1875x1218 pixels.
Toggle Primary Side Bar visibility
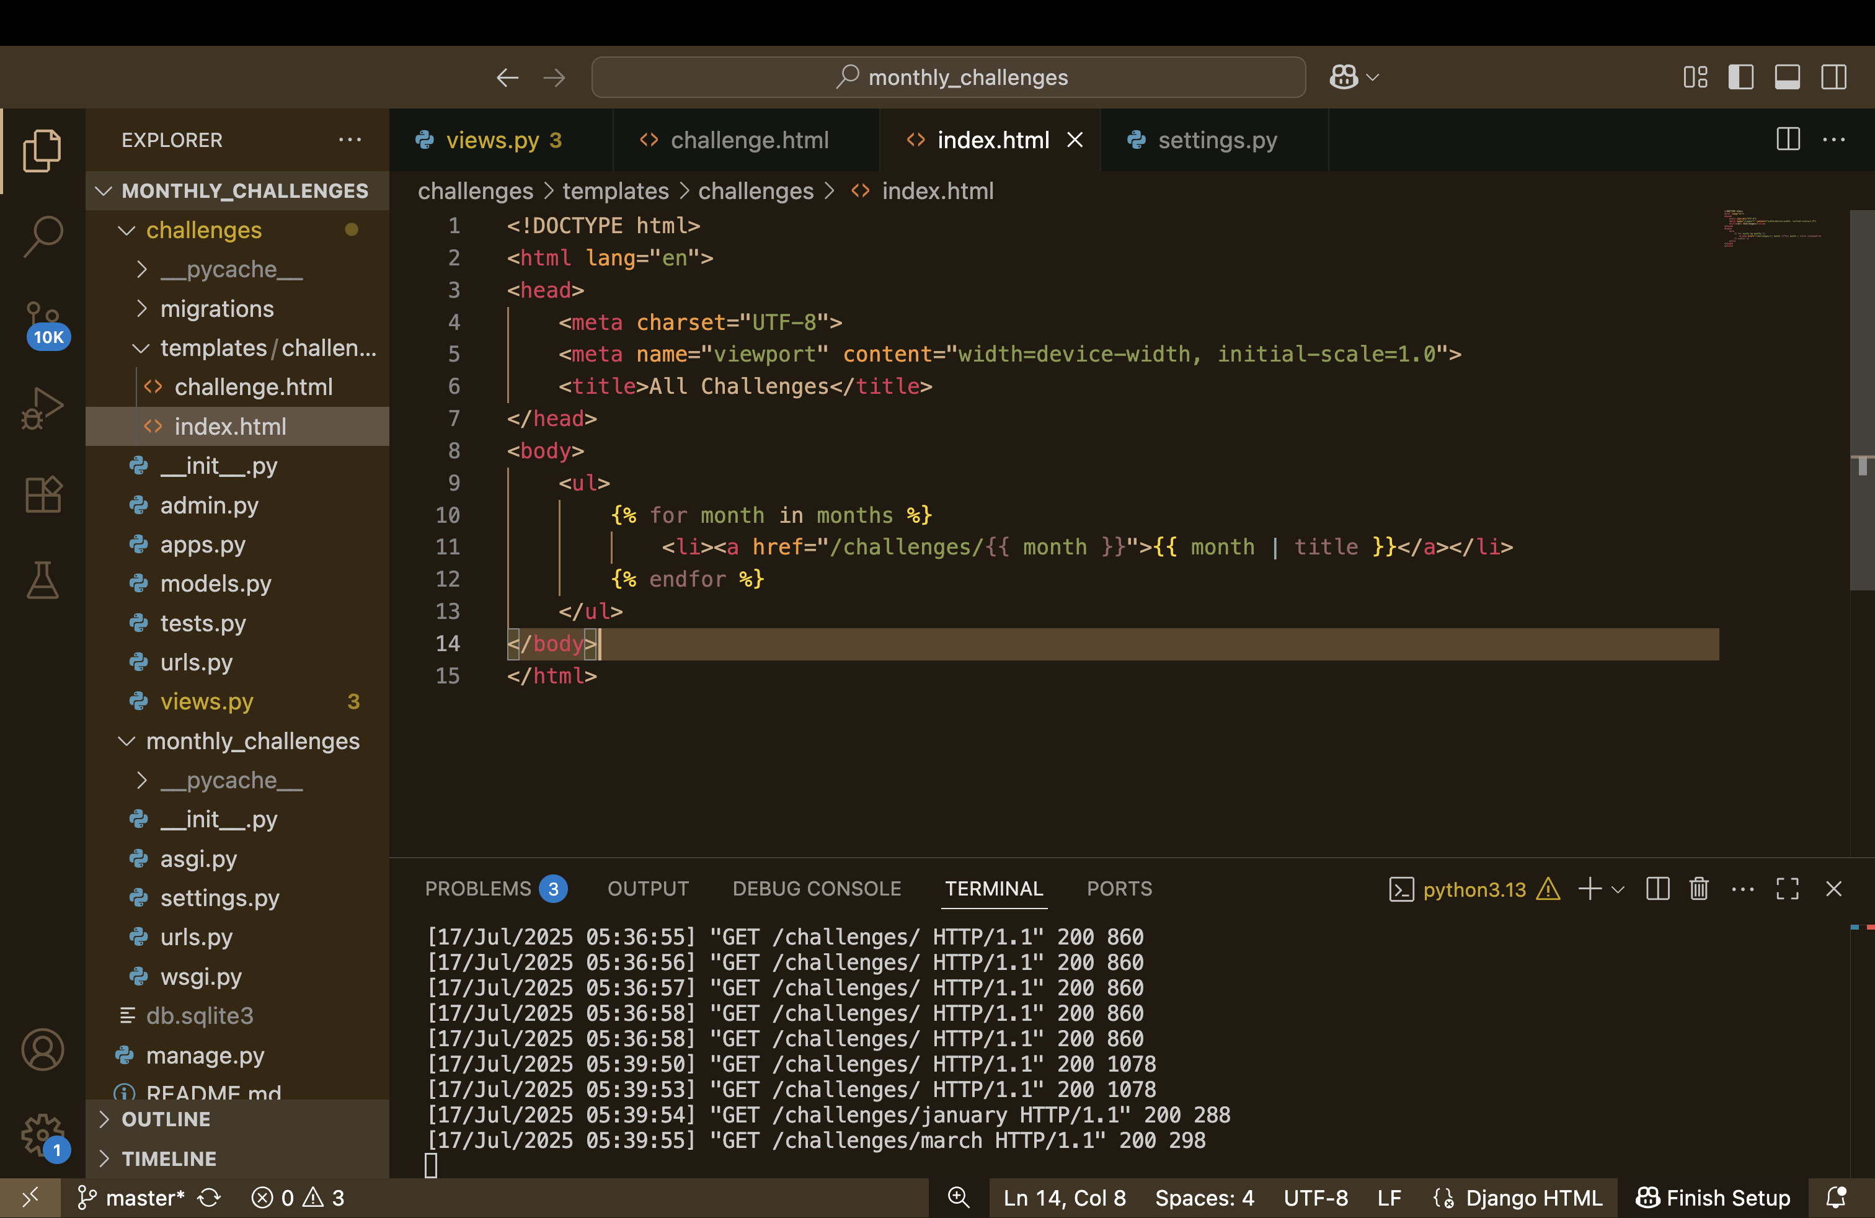tap(1741, 77)
